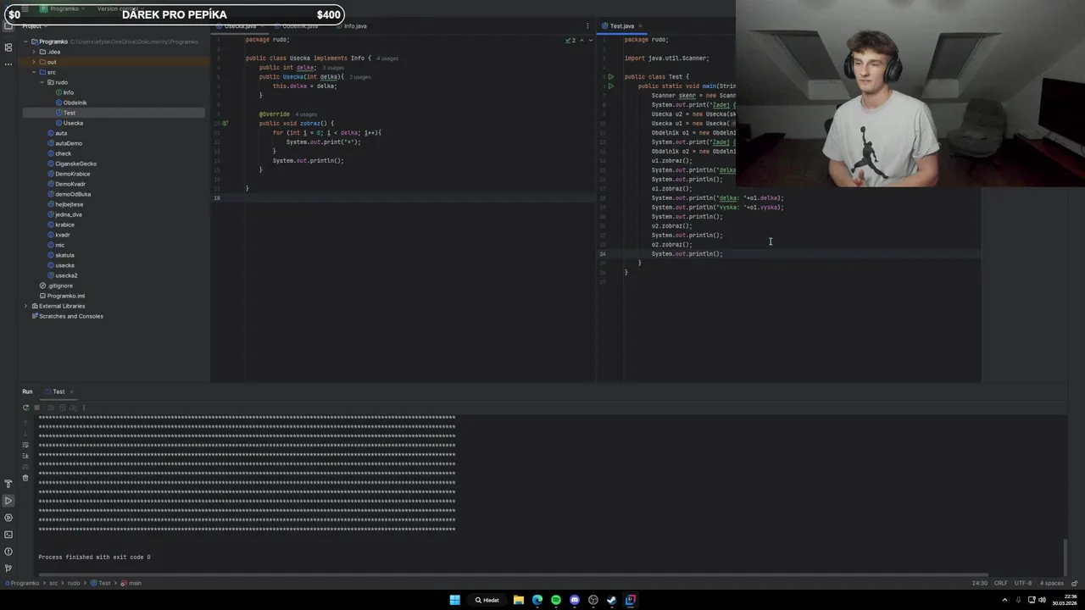This screenshot has width=1085, height=610.
Task: Open the Structure tool window icon
Action: [8, 47]
